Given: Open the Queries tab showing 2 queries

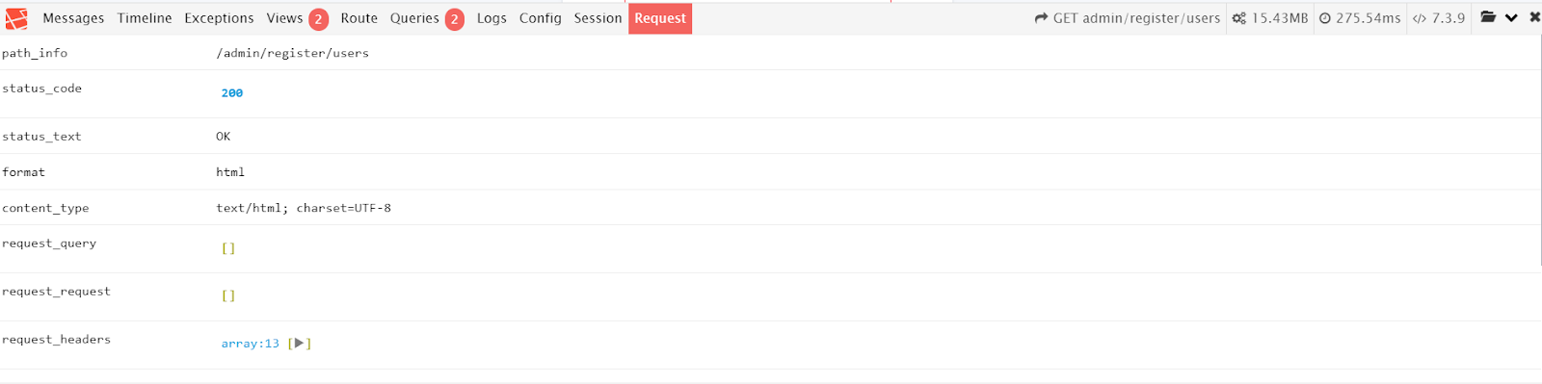Looking at the screenshot, I should pos(427,18).
